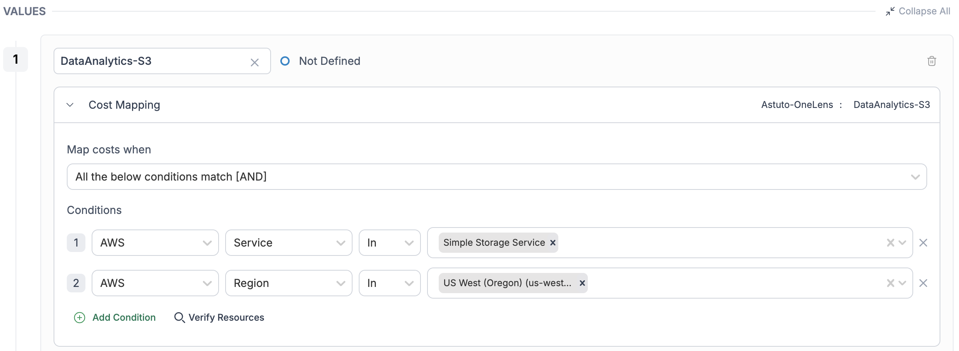Collapse the Cost Mapping section
This screenshot has width=959, height=351.
(x=70, y=105)
